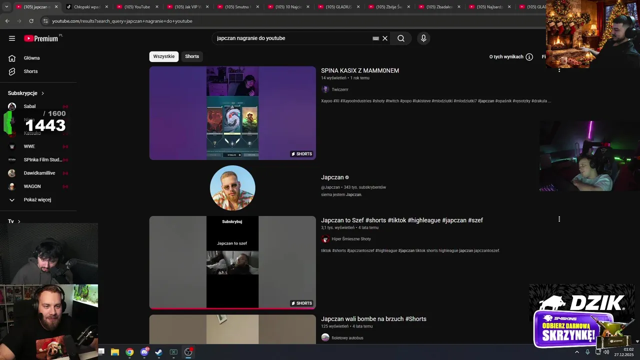
Task: Select the Shorts filter chip
Action: 192,56
